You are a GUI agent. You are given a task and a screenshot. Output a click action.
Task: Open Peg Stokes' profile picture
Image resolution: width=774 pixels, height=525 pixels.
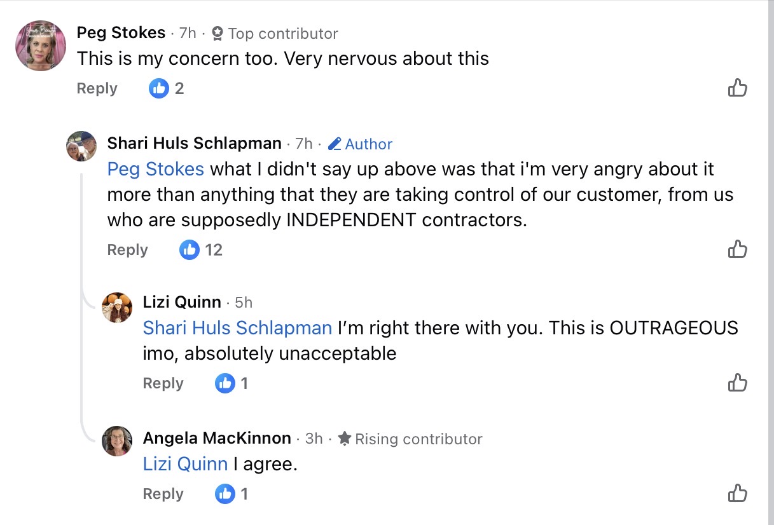[x=41, y=45]
